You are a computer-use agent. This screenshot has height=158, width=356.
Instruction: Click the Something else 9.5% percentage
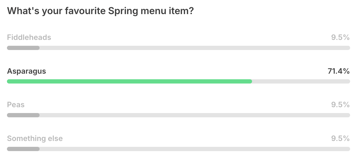tap(340, 139)
